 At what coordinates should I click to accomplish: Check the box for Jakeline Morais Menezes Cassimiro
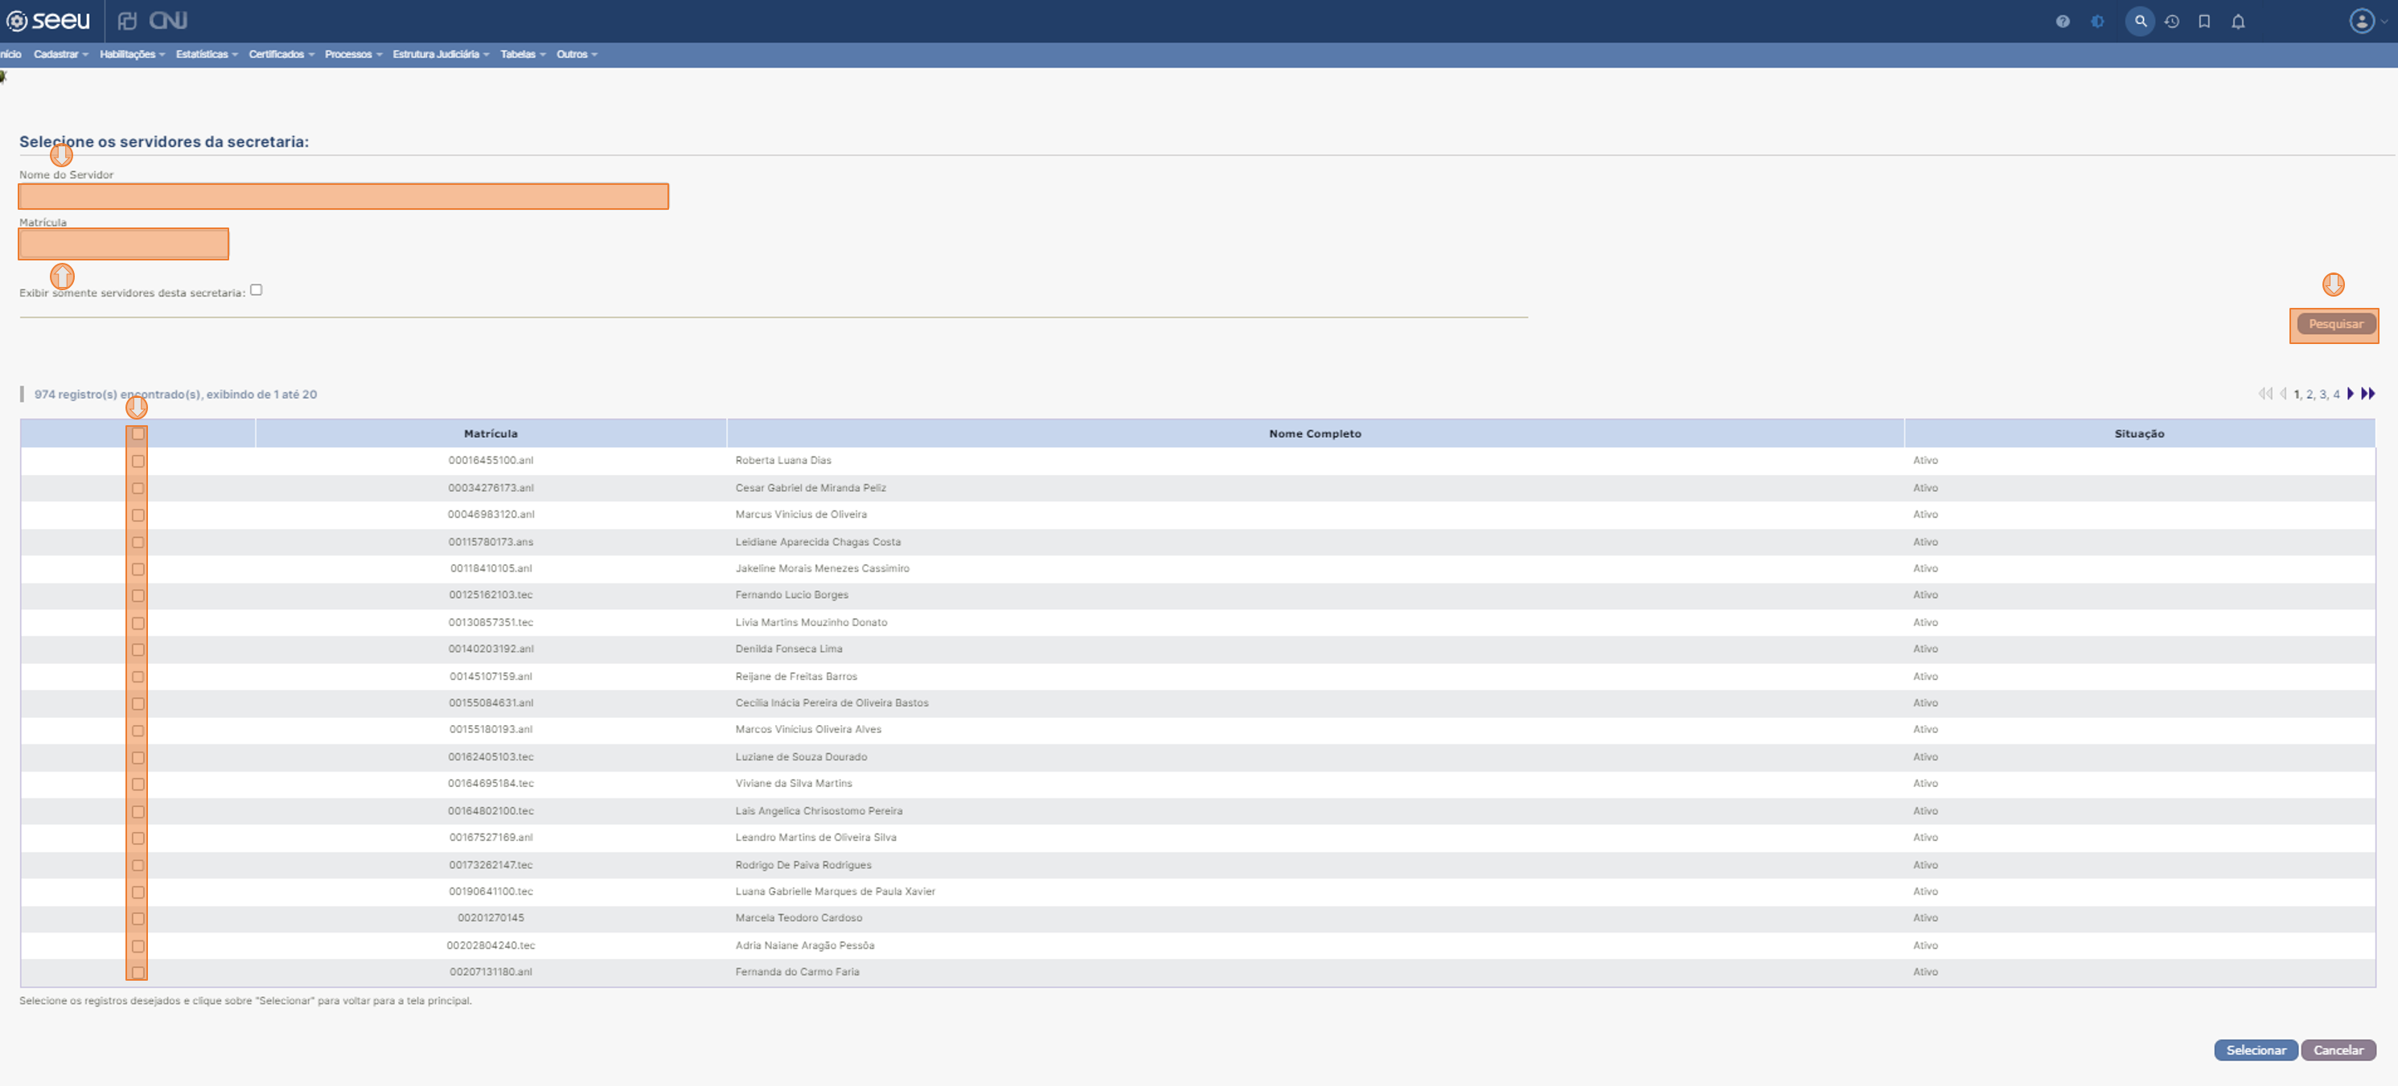pyautogui.click(x=138, y=568)
